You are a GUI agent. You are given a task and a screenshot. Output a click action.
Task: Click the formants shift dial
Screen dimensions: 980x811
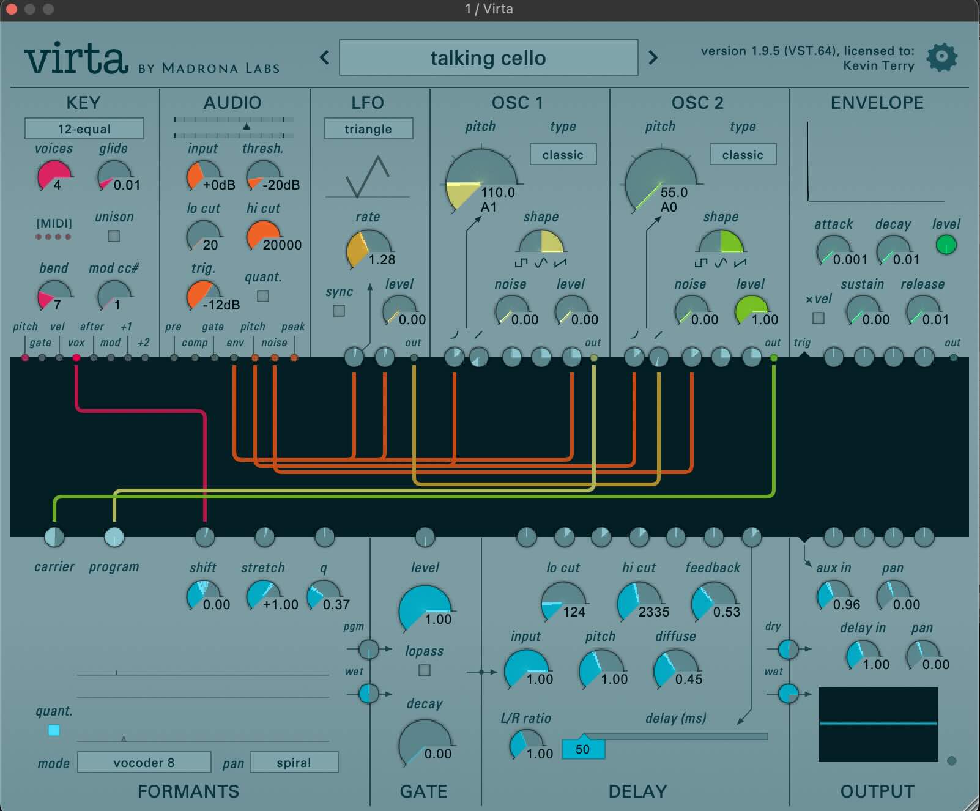tap(204, 596)
